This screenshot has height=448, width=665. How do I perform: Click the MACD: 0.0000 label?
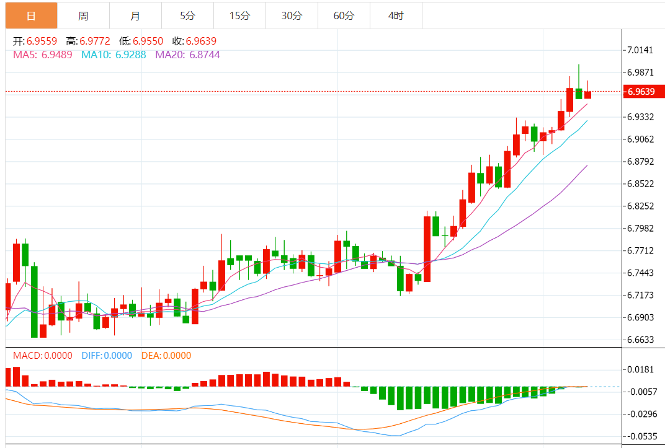coord(42,355)
